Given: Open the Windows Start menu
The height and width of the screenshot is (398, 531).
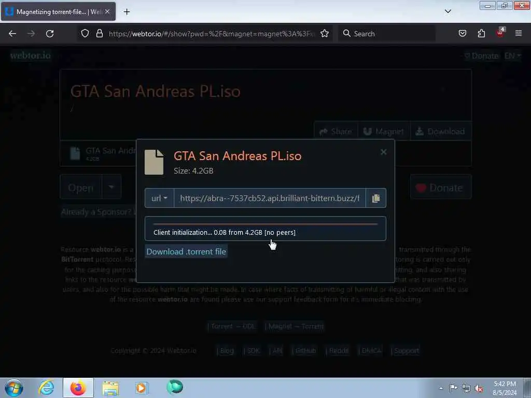Looking at the screenshot, I should click(14, 388).
